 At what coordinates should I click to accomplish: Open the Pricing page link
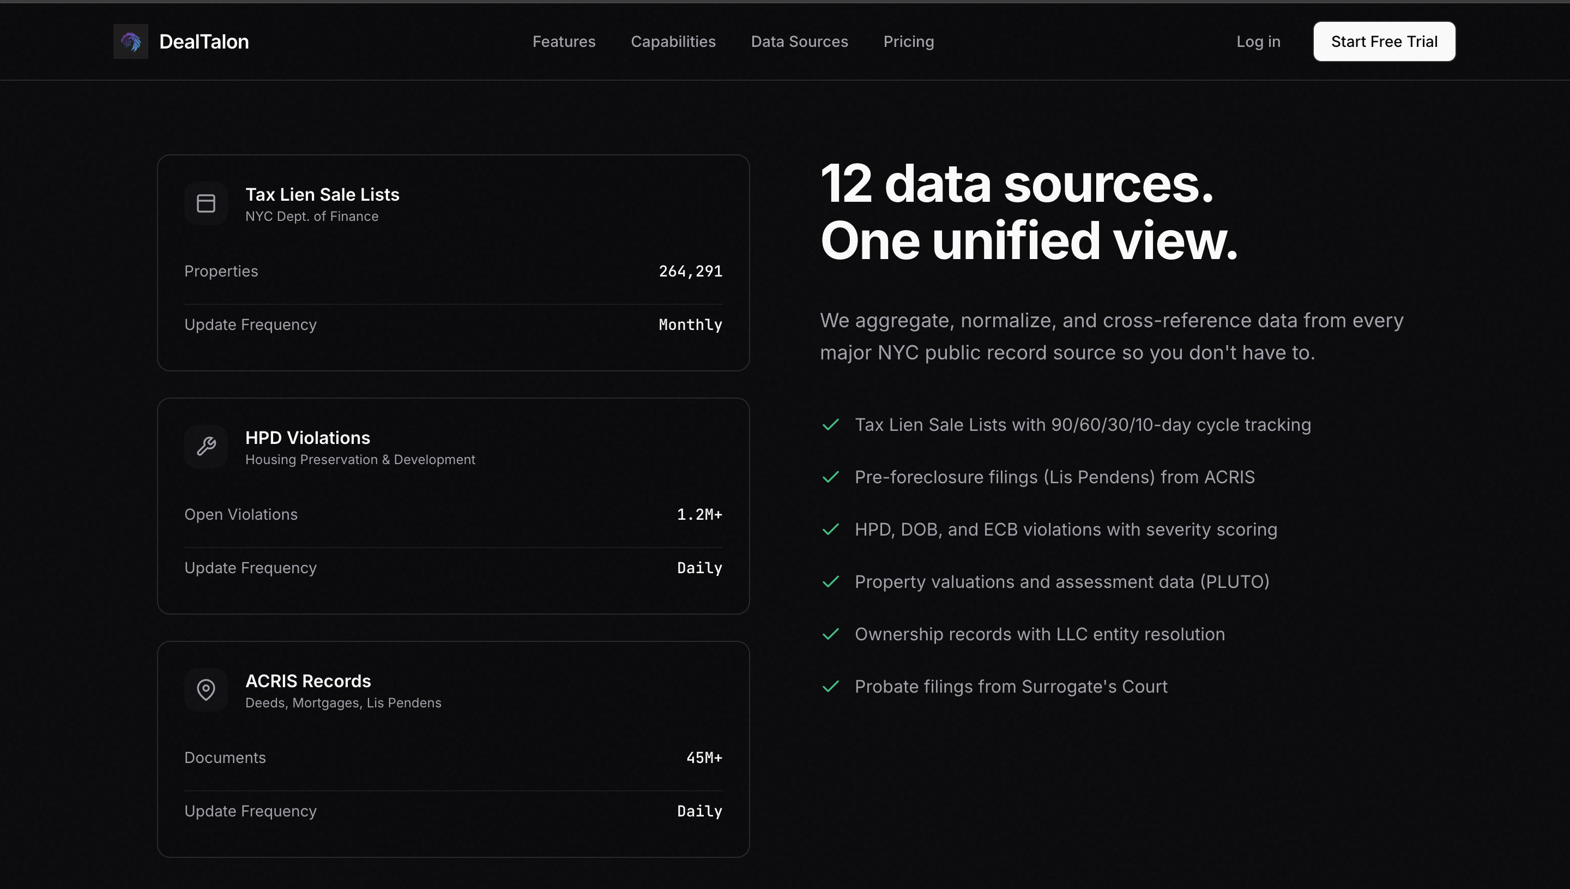pyautogui.click(x=908, y=41)
